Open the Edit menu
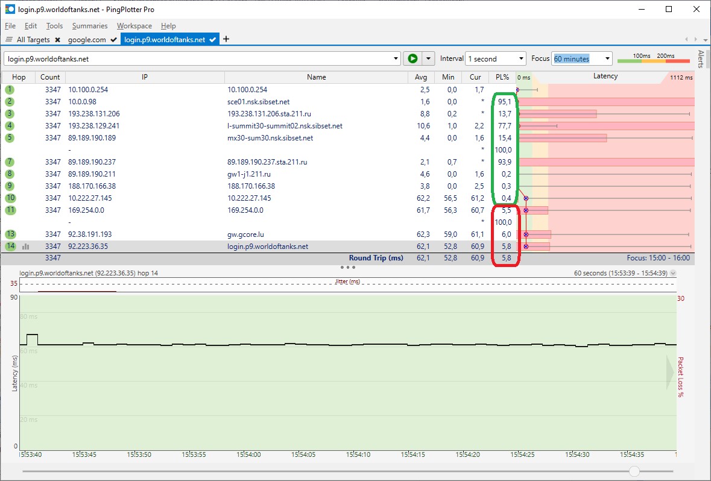This screenshot has width=711, height=481. [x=31, y=26]
